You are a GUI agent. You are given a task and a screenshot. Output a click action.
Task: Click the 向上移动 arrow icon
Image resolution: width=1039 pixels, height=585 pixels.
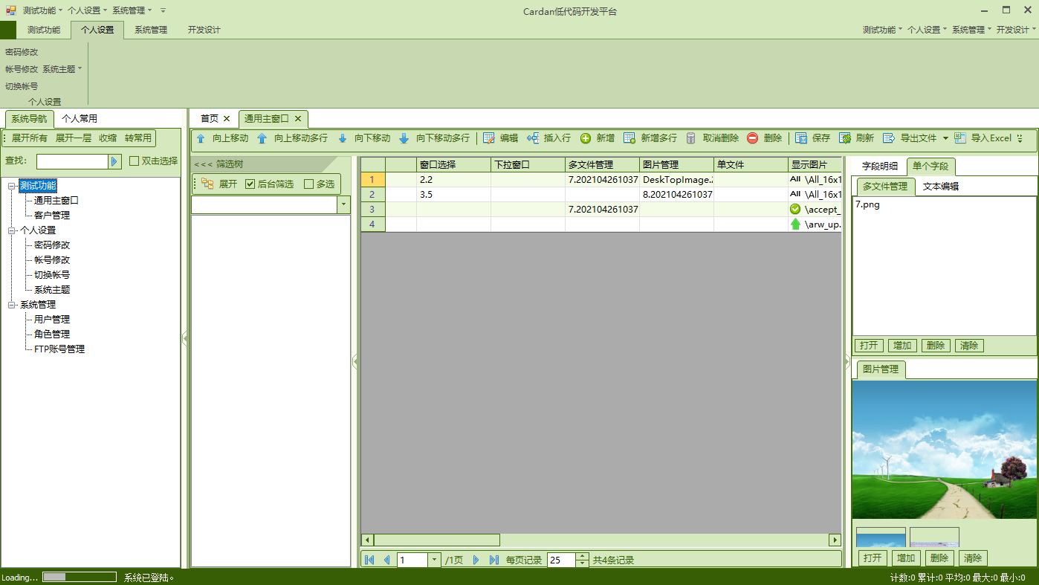pos(201,138)
